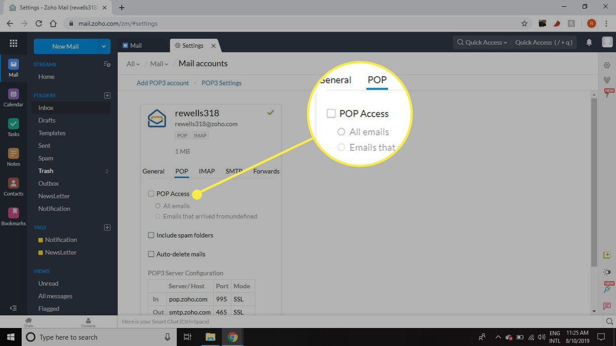Click the Quick Access search field
Screen dimensions: 616x346
click(x=544, y=42)
